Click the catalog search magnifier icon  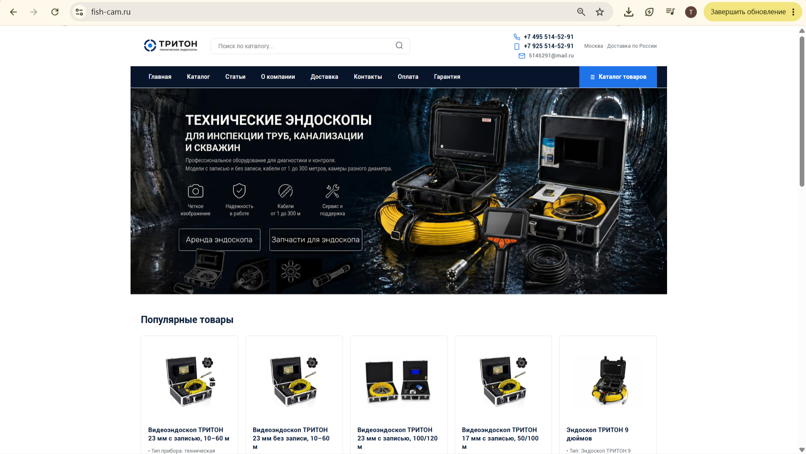coord(399,46)
